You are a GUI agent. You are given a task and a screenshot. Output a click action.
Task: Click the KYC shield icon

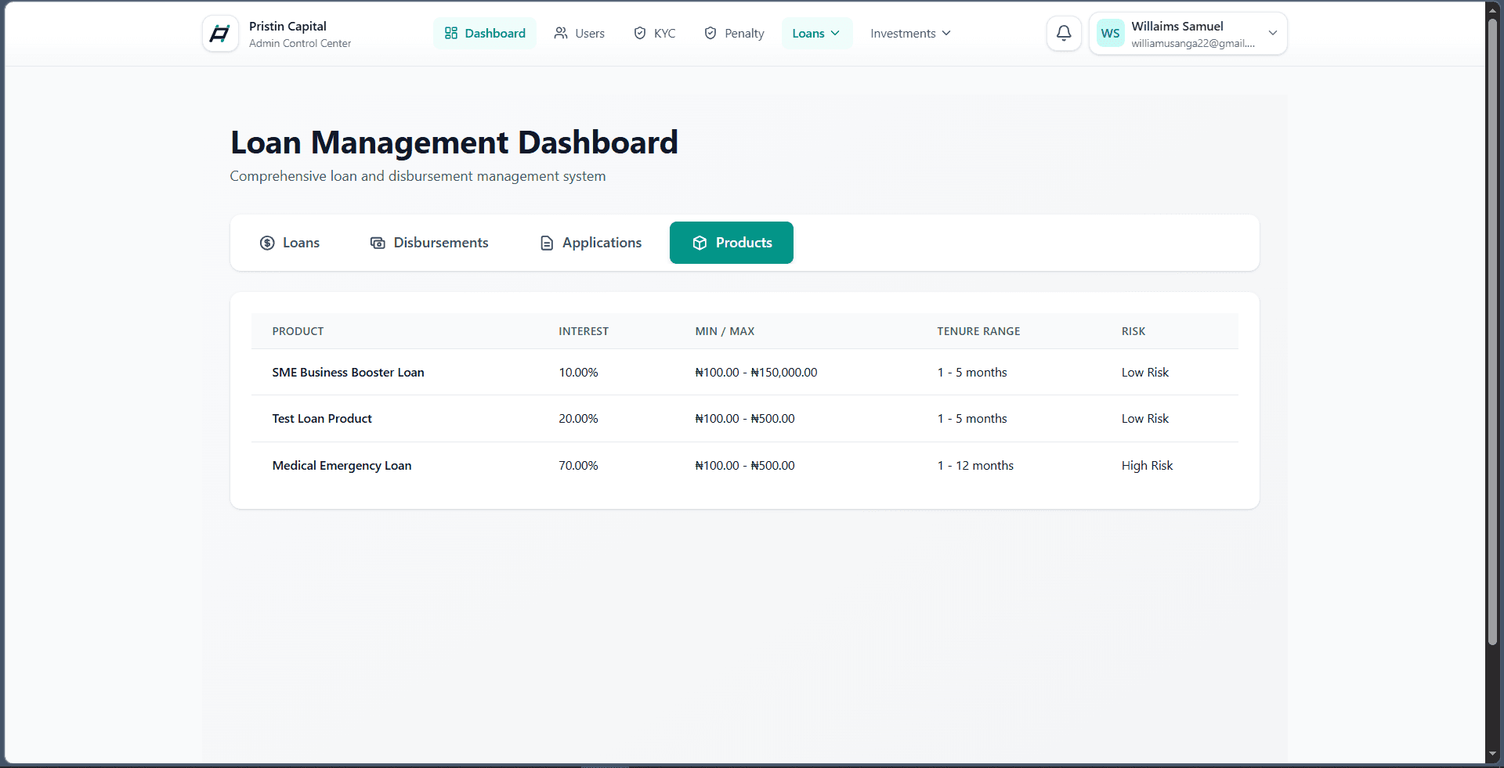pyautogui.click(x=640, y=33)
